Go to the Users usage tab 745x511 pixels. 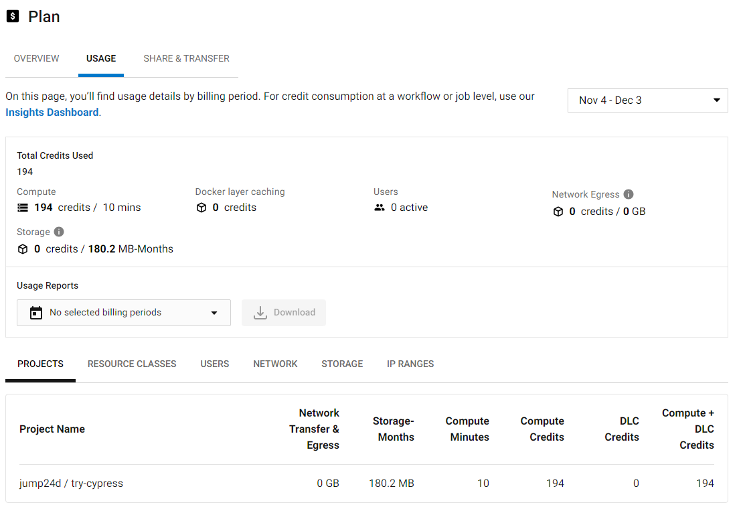[x=215, y=364]
